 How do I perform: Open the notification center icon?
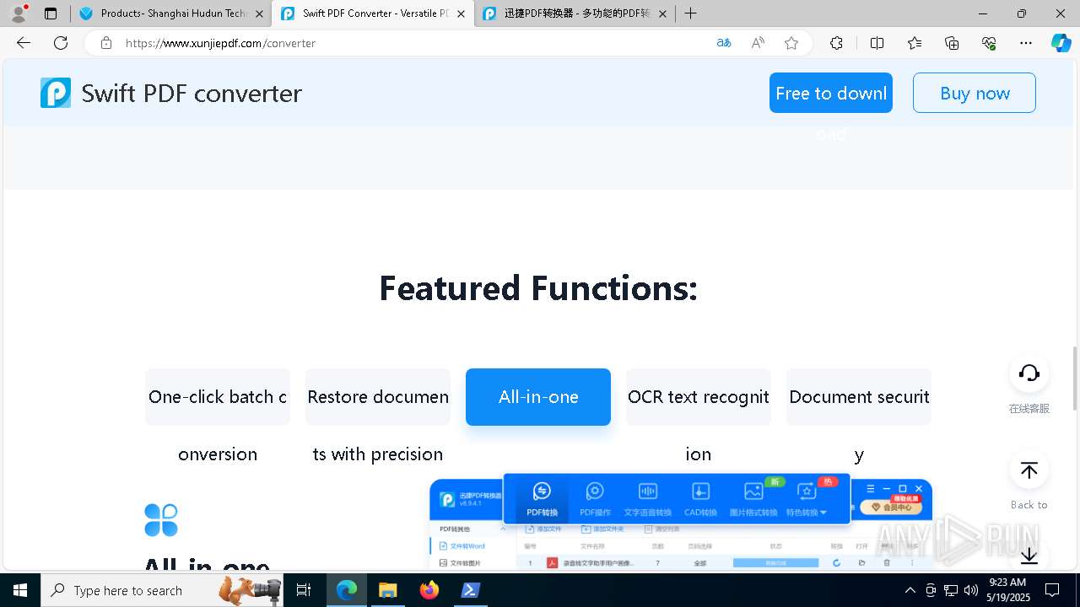(x=1052, y=590)
